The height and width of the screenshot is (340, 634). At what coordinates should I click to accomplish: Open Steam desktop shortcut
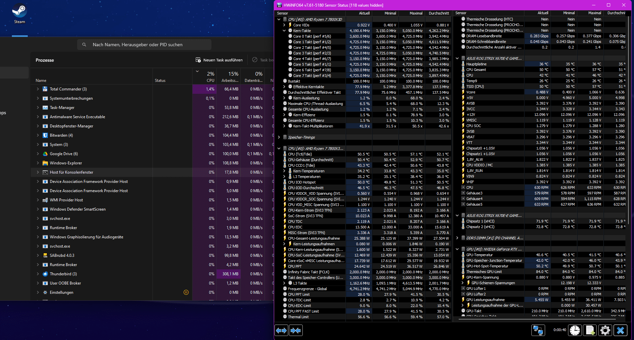click(x=19, y=14)
